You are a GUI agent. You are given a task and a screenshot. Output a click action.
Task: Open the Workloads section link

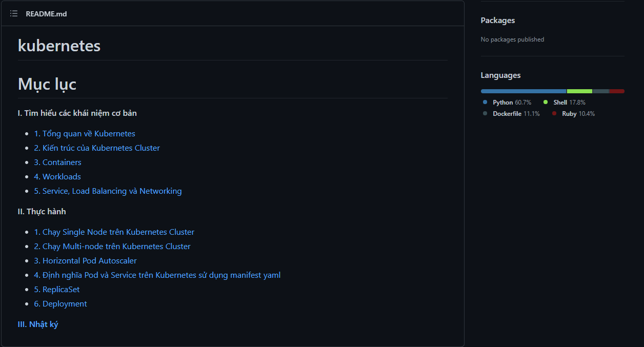[x=57, y=177]
